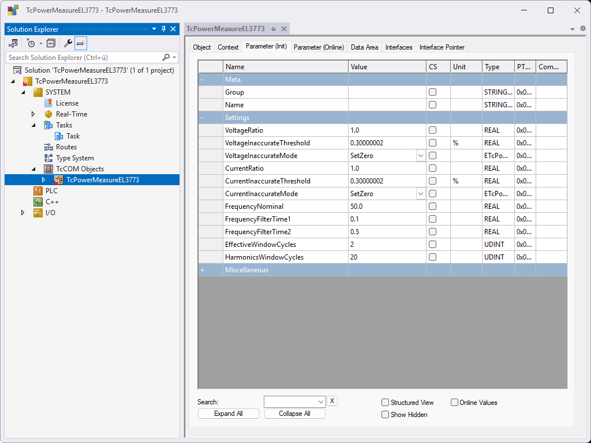591x443 pixels.
Task: Switch to the Object tab
Action: [201, 47]
